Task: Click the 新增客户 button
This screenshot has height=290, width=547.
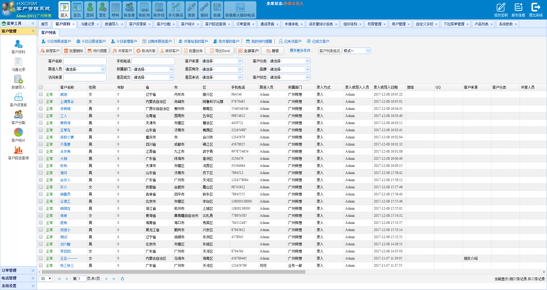Action: click(x=50, y=51)
